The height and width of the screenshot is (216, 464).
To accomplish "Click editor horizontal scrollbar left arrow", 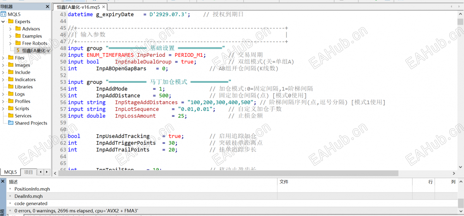I will 55,173.
